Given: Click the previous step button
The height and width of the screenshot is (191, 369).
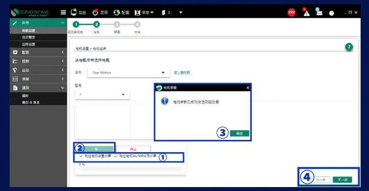Looking at the screenshot, I should click(x=320, y=180).
